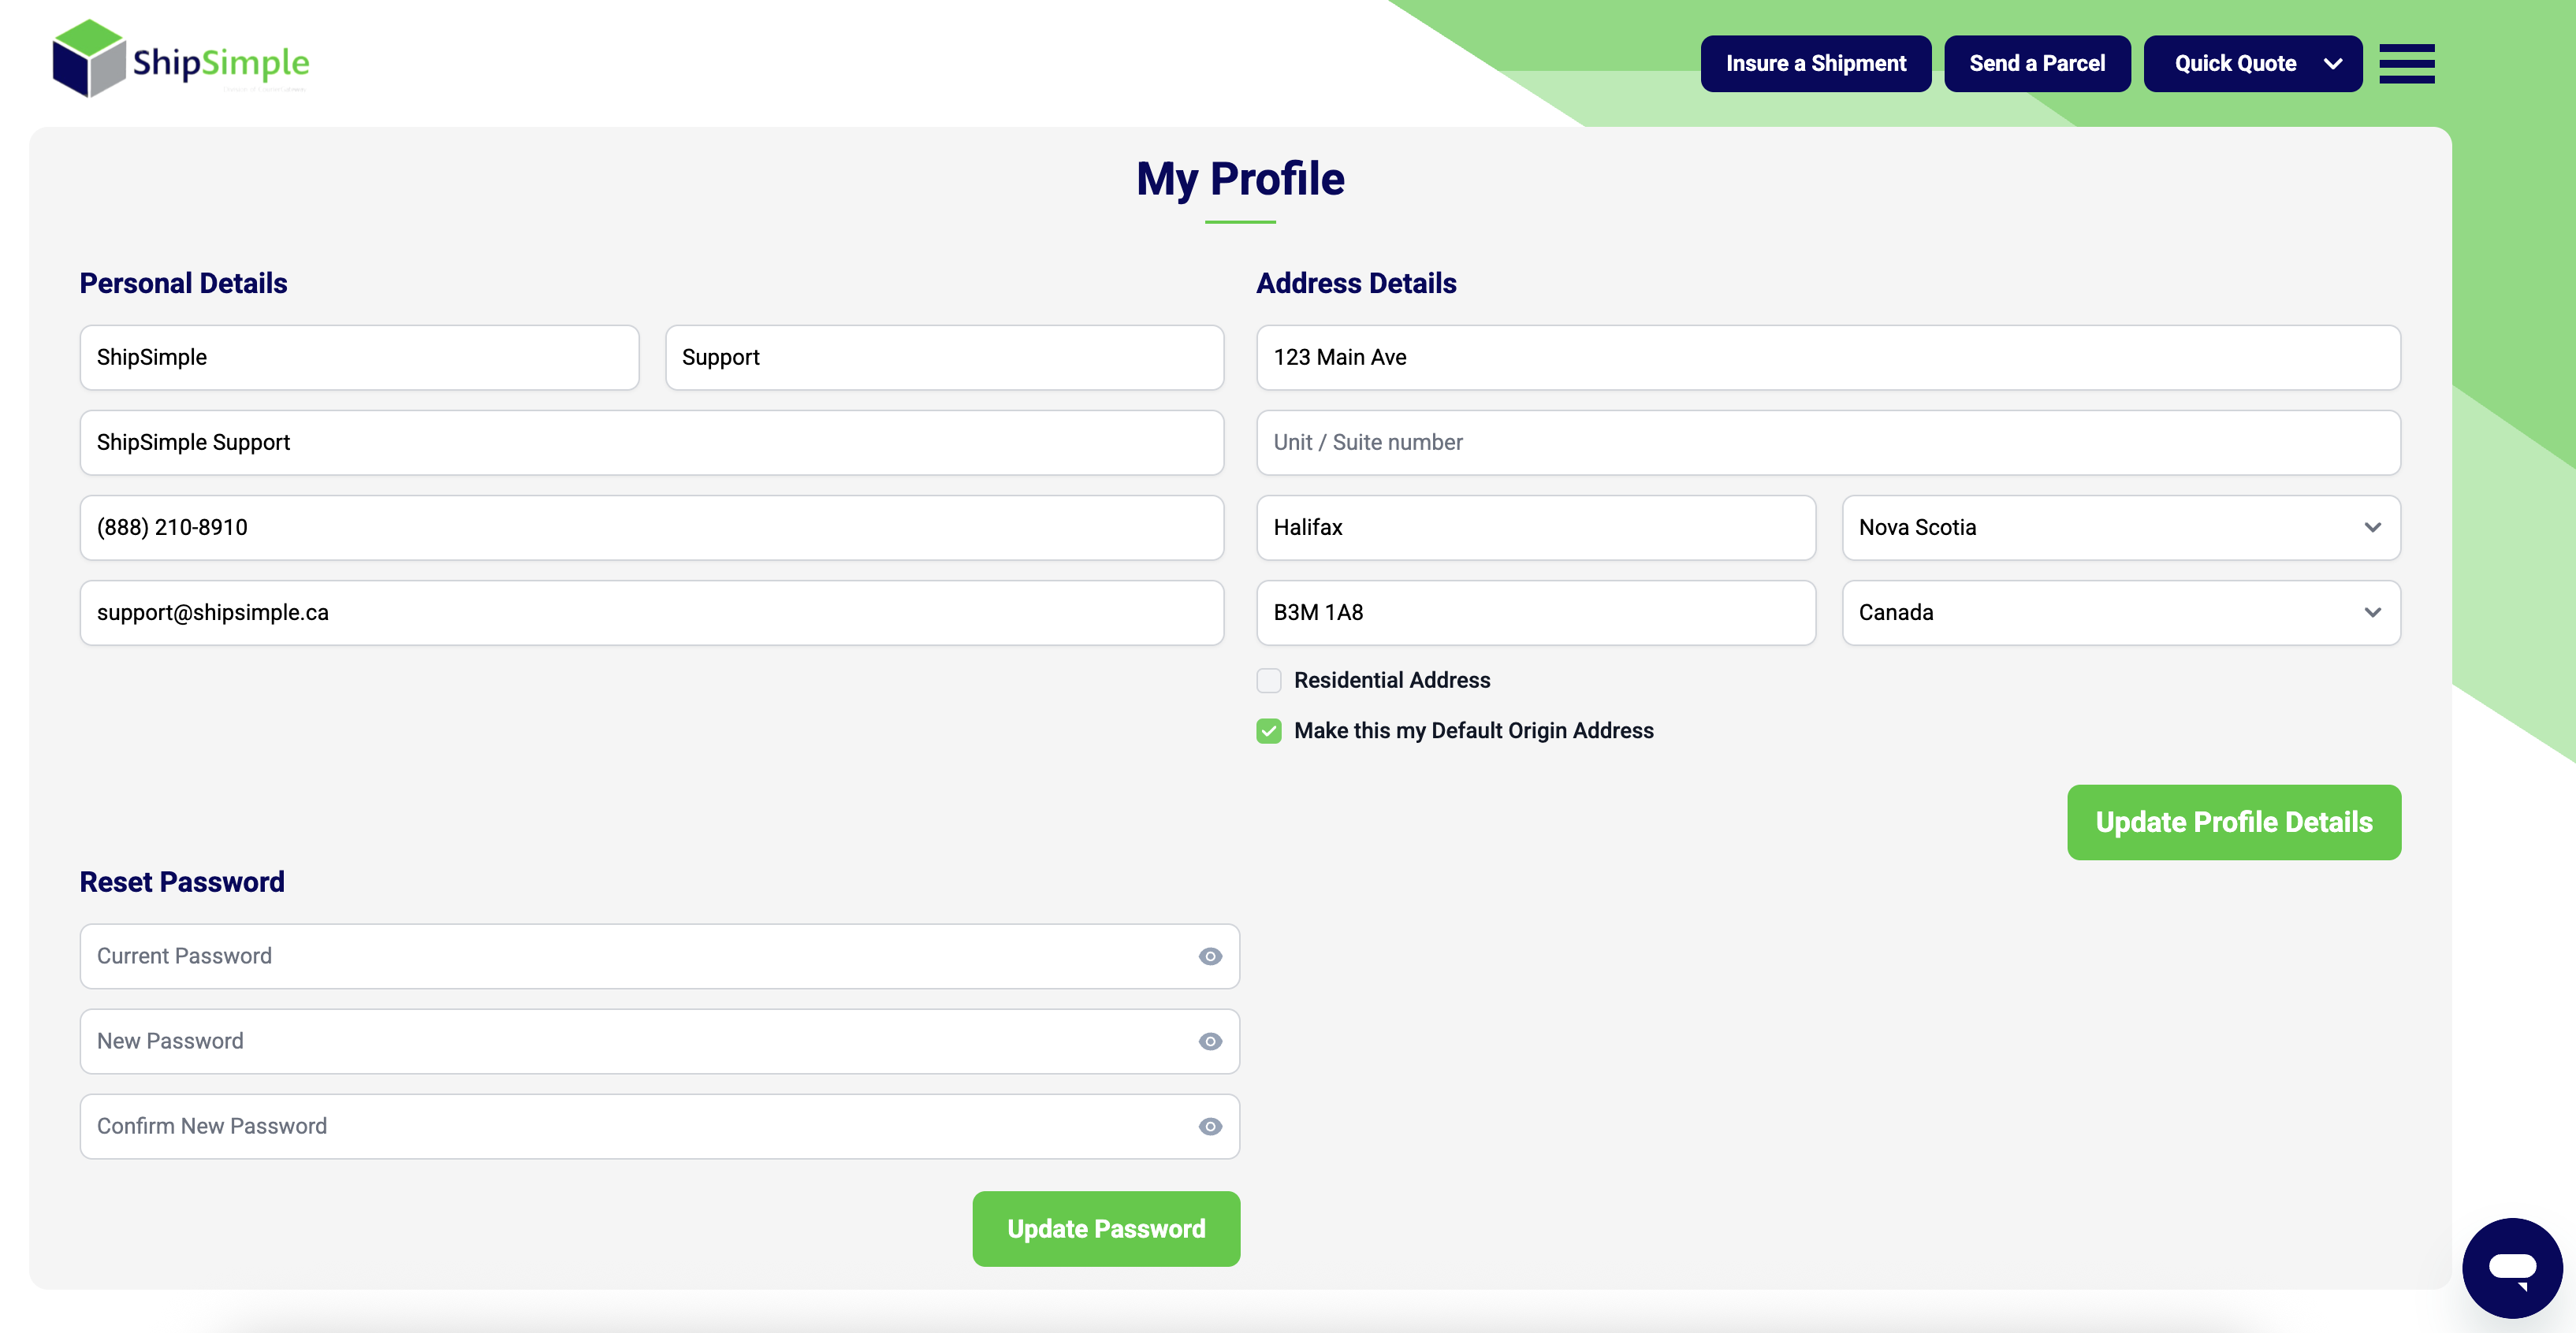Open the chat support bubble

coord(2511,1267)
